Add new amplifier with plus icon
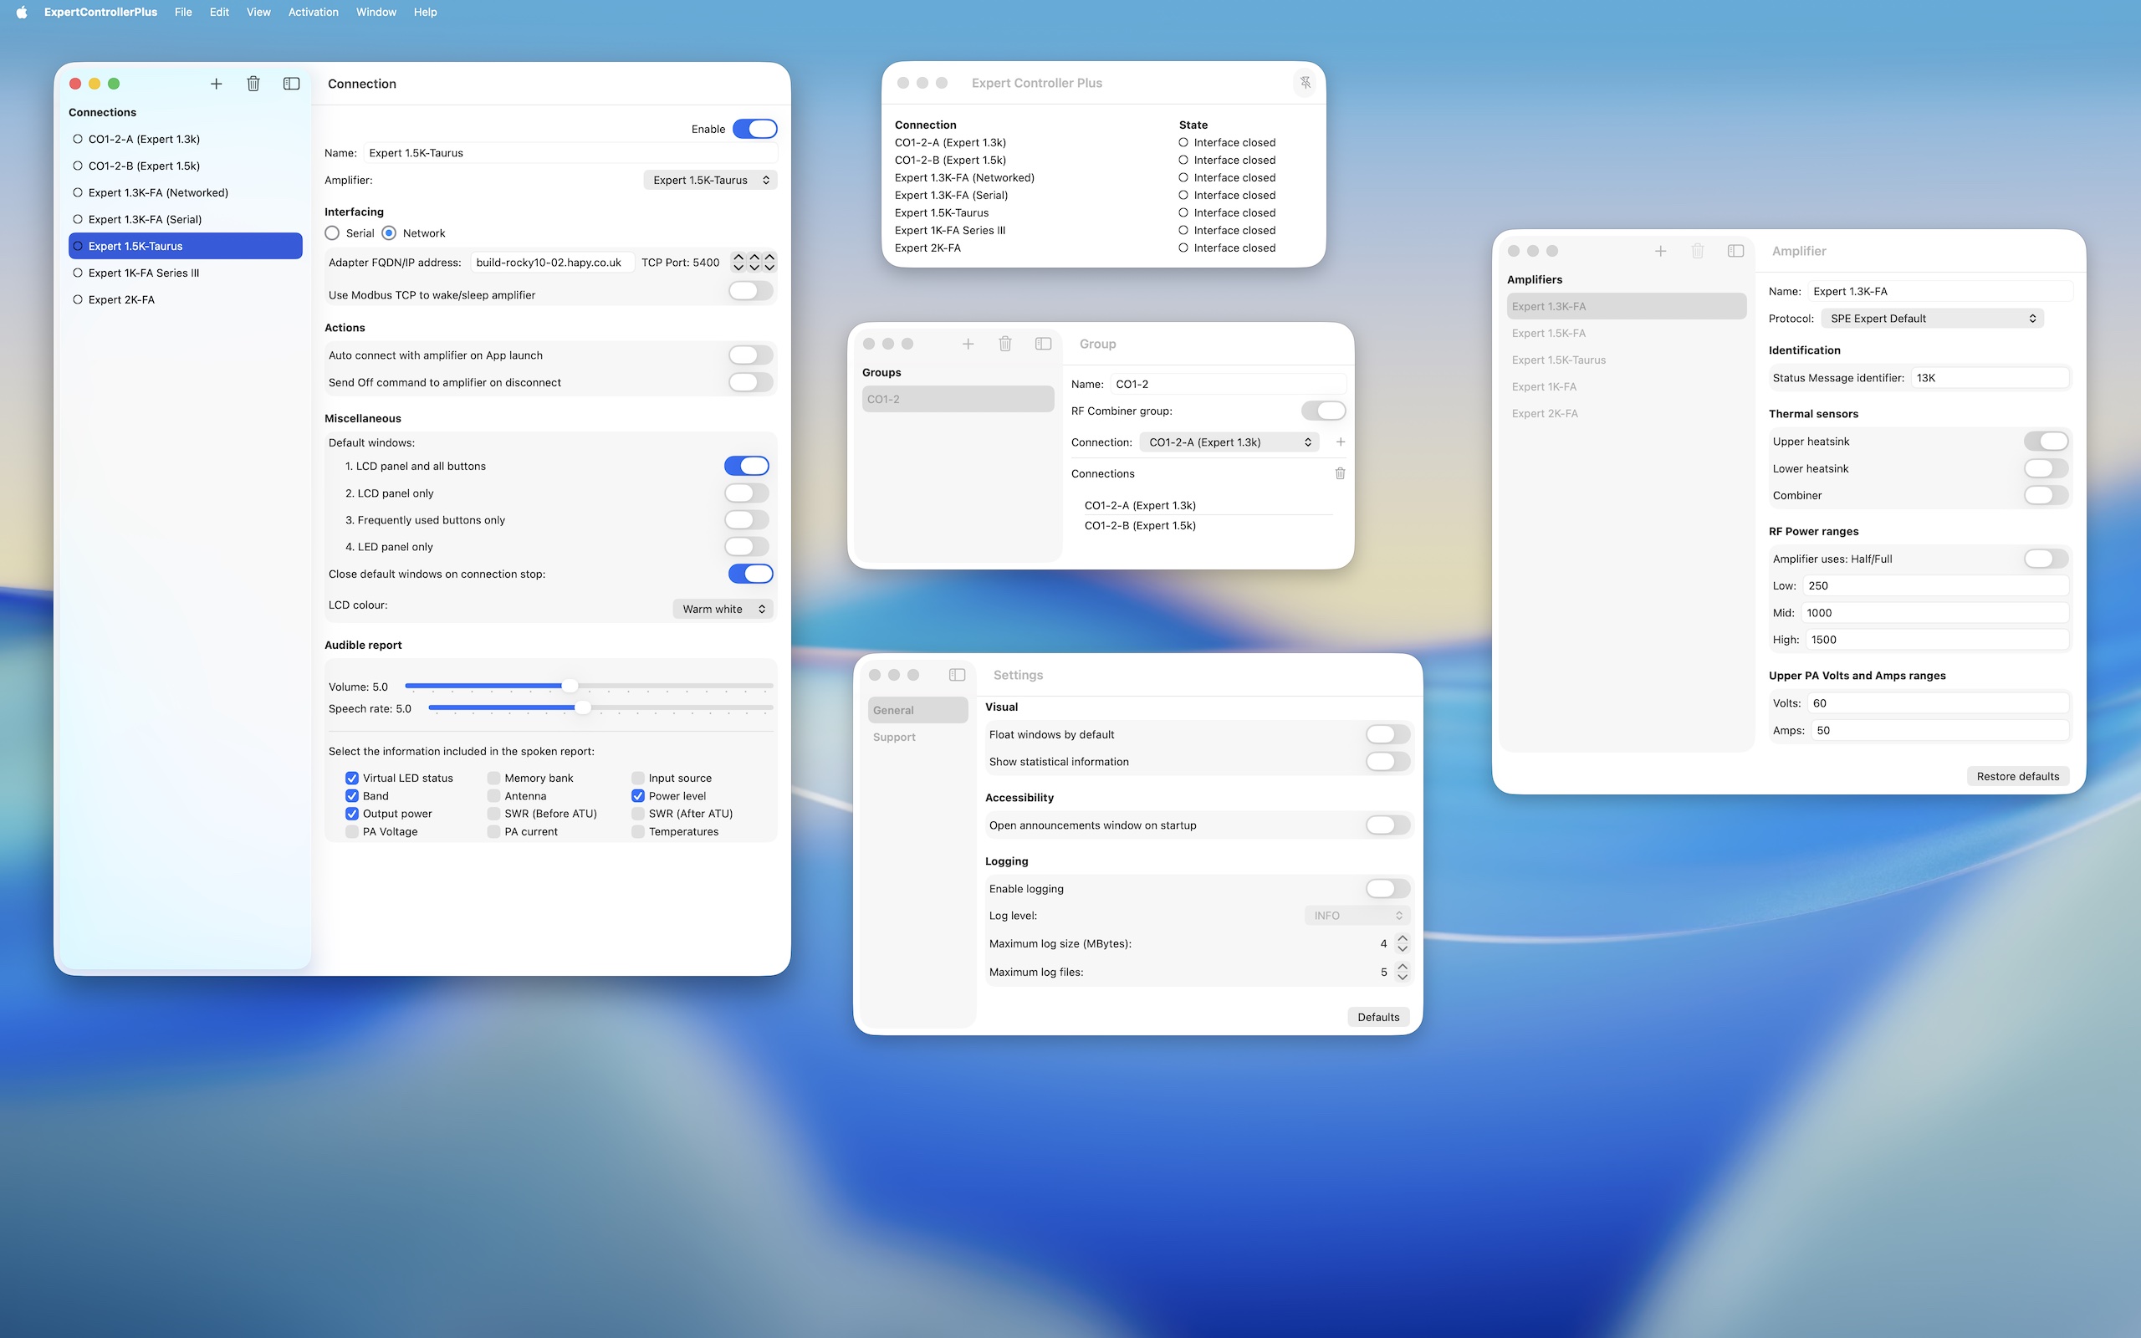Viewport: 2141px width, 1338px height. [1661, 252]
